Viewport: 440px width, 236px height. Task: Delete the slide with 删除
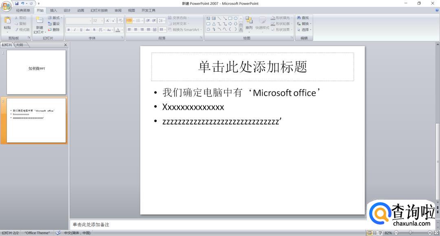[x=54, y=29]
